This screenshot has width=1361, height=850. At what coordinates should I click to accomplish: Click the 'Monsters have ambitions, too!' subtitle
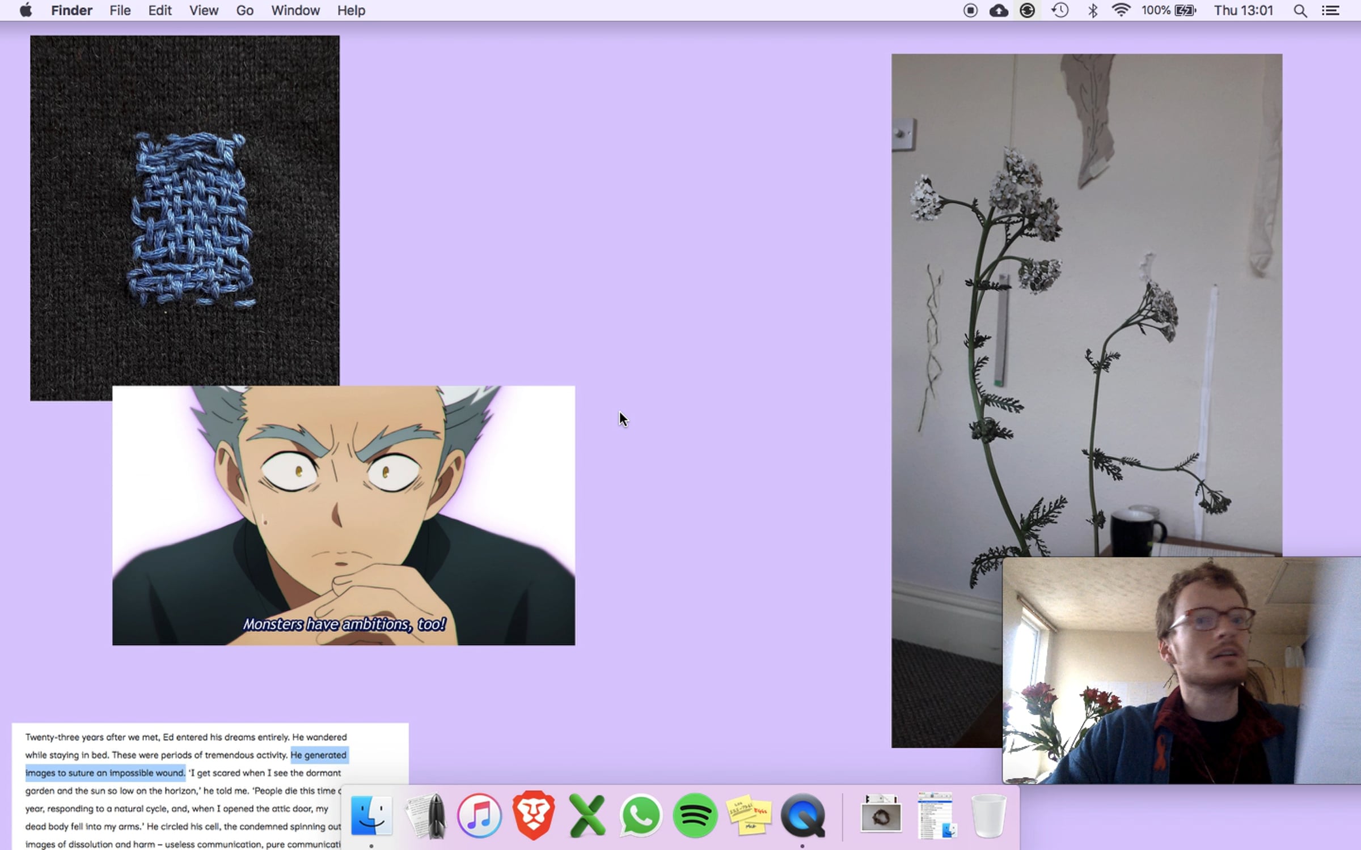[344, 624]
